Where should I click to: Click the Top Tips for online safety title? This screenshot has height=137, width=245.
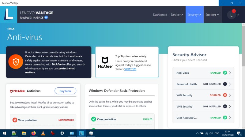click(x=131, y=56)
